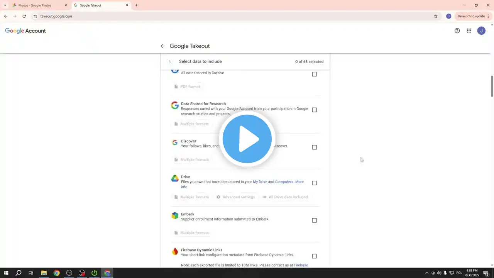Click All Drive data included button
494x278 pixels.
285,197
